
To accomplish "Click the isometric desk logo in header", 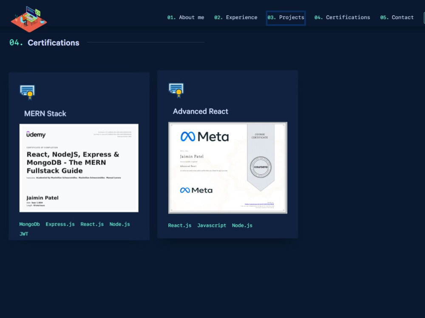I will tap(29, 19).
